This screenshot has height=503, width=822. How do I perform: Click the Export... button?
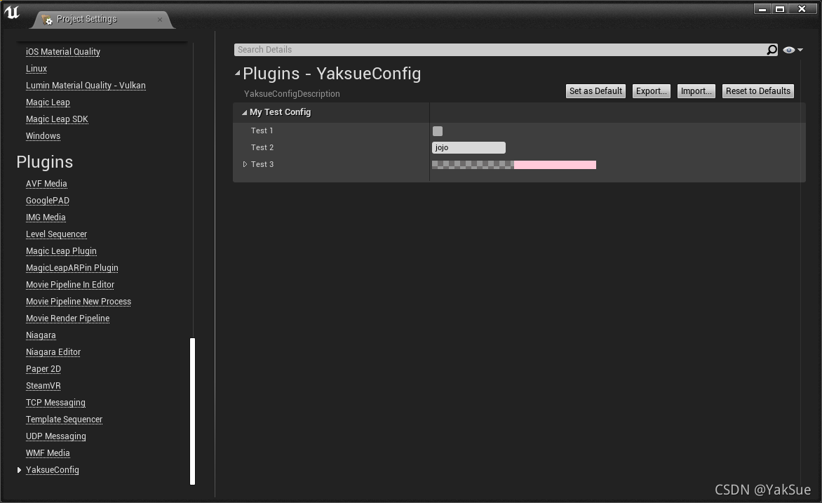[x=651, y=91]
